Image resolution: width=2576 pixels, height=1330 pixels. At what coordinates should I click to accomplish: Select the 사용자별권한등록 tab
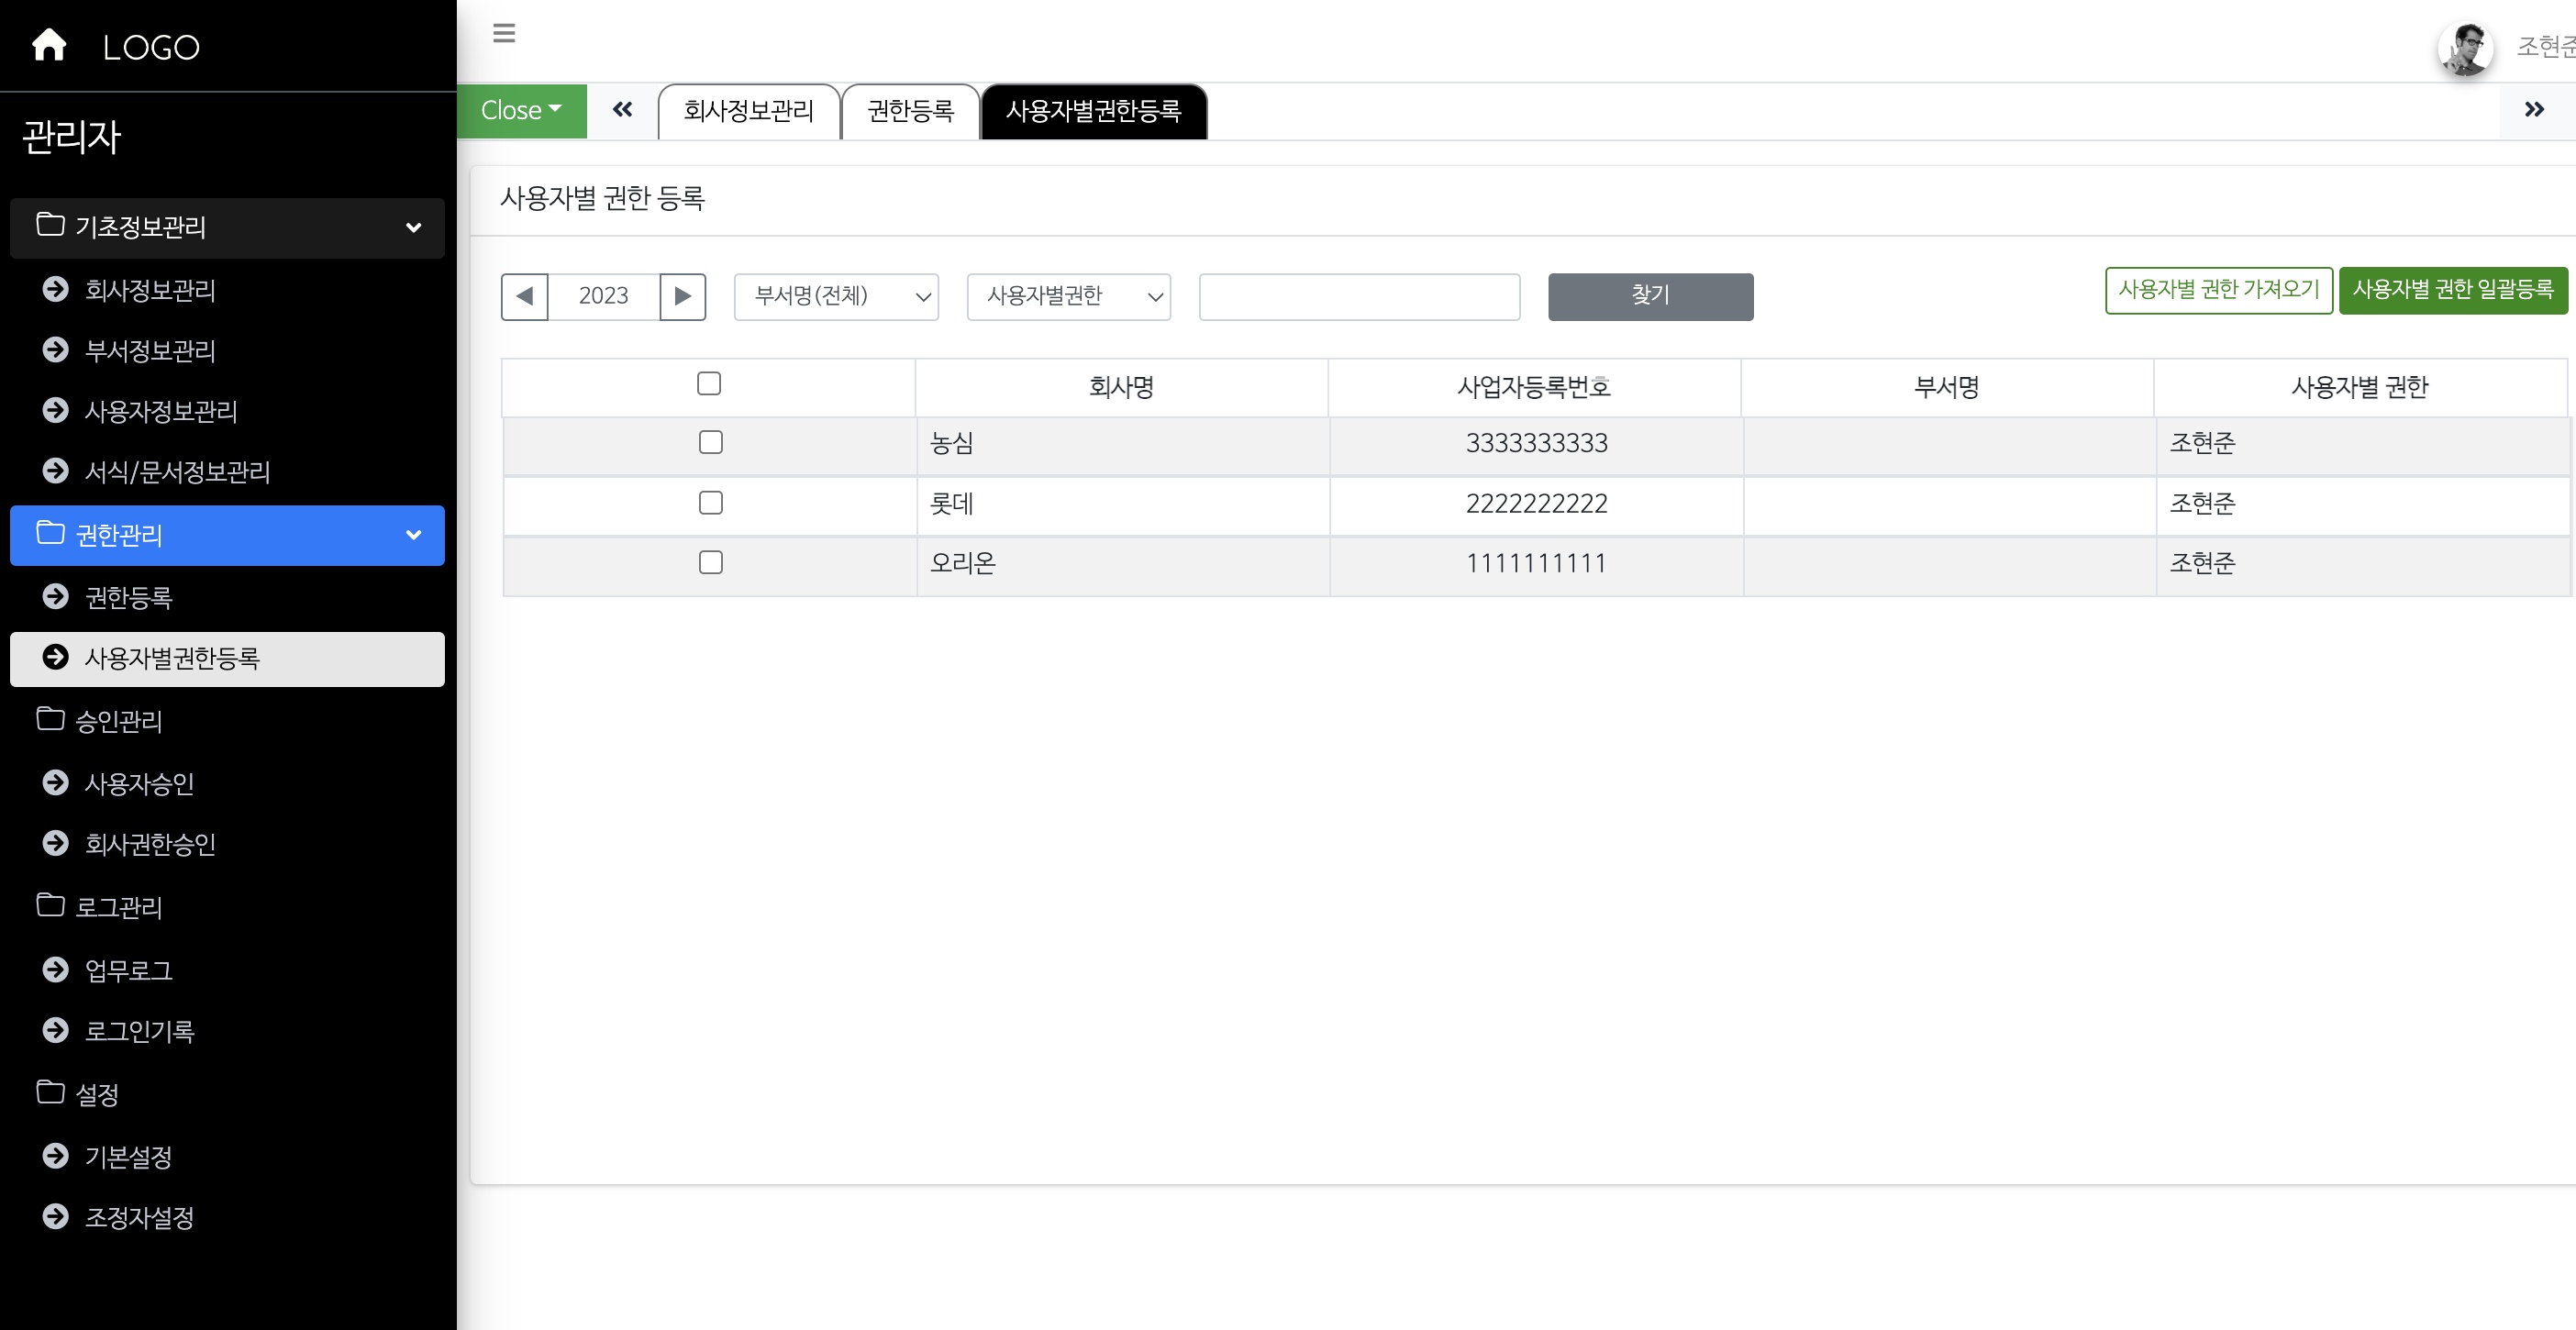point(1094,111)
